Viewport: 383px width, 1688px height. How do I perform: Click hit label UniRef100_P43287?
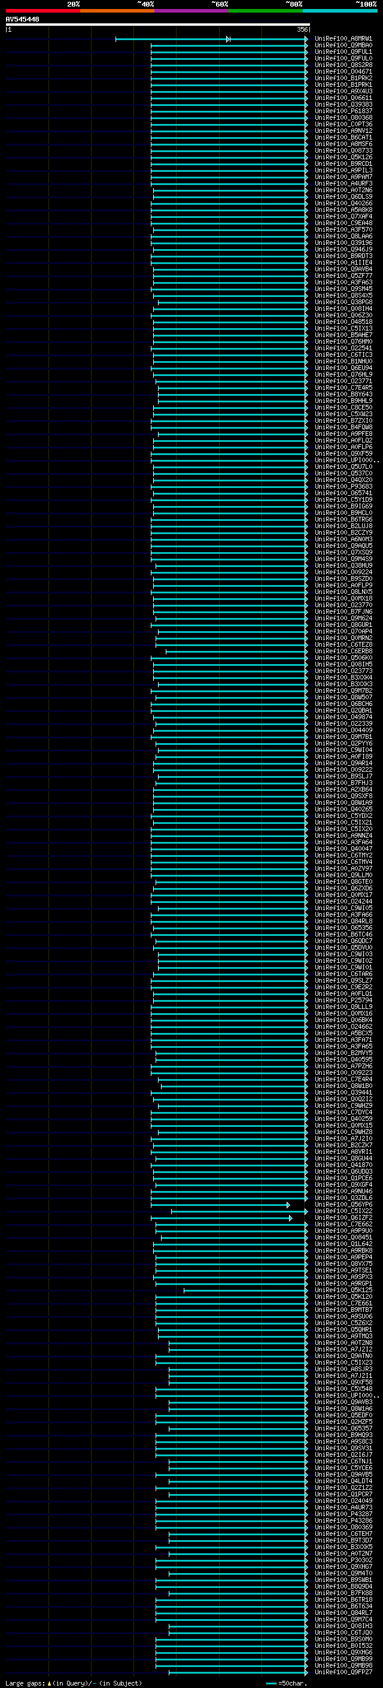[x=343, y=1514]
